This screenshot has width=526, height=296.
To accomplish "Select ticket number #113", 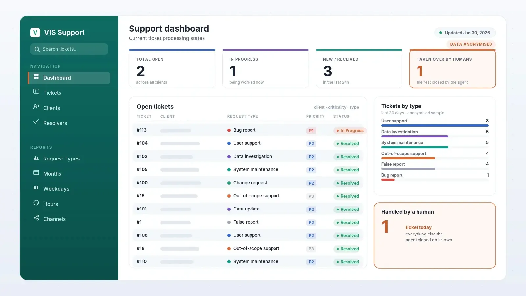I will [x=142, y=130].
